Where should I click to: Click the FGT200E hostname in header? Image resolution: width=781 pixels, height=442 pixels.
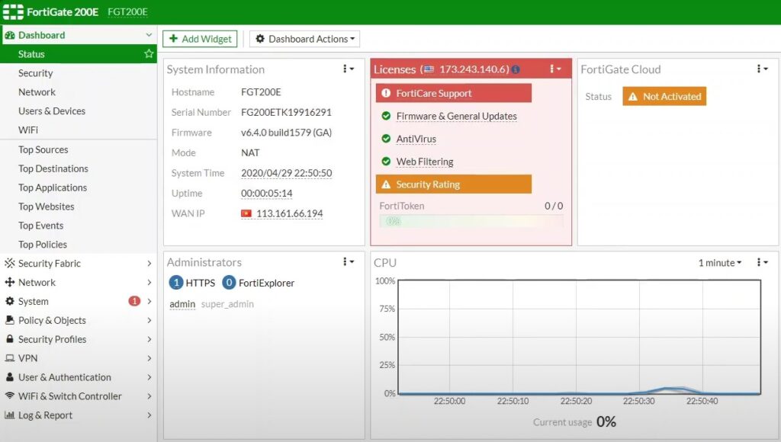point(127,12)
